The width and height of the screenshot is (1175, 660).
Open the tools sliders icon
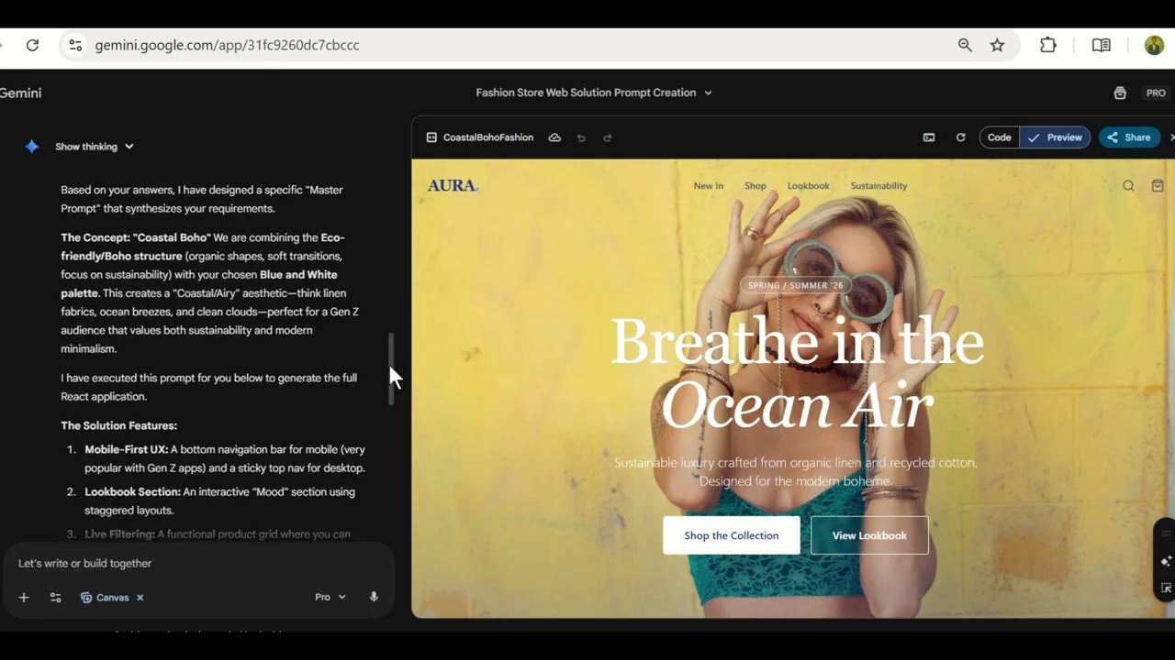click(55, 598)
